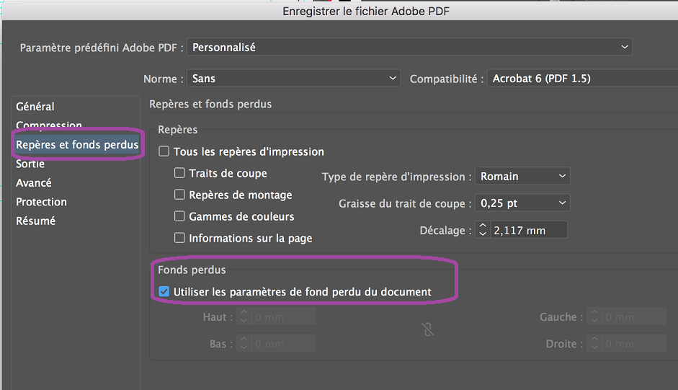Check the Traits de coupe option
This screenshot has height=390, width=678.
pos(180,173)
